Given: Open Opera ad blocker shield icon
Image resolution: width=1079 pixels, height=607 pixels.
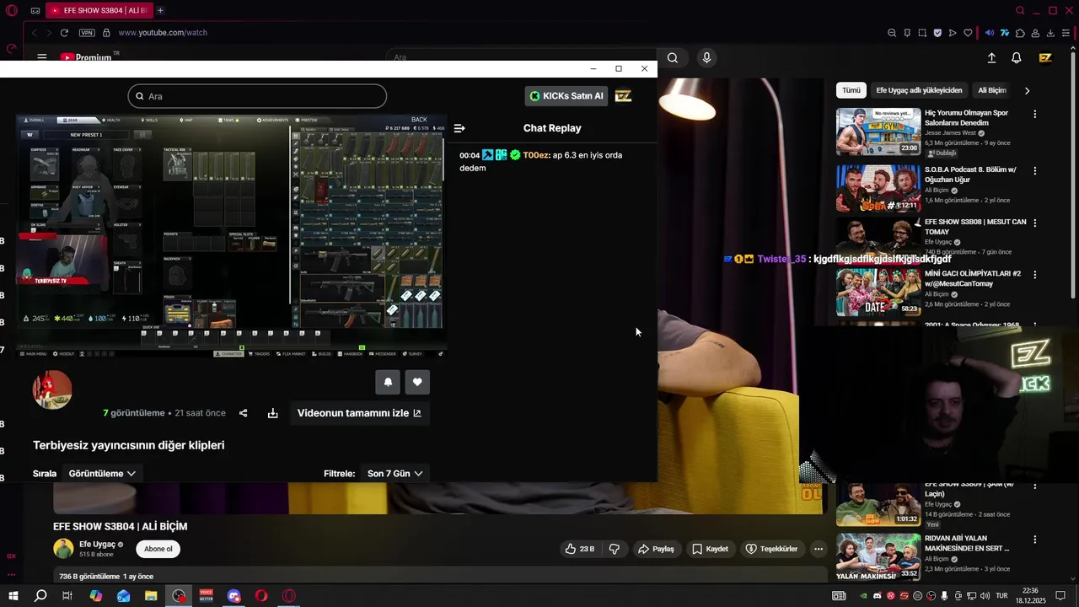Looking at the screenshot, I should click(937, 33).
